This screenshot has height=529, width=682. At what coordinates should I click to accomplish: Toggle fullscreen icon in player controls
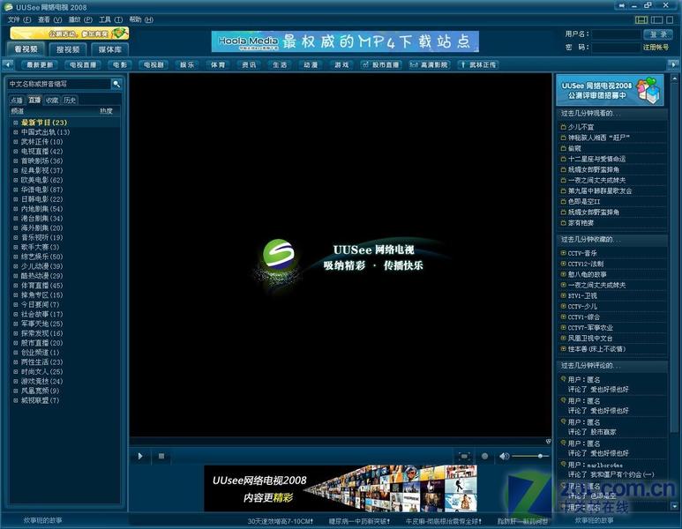[464, 456]
